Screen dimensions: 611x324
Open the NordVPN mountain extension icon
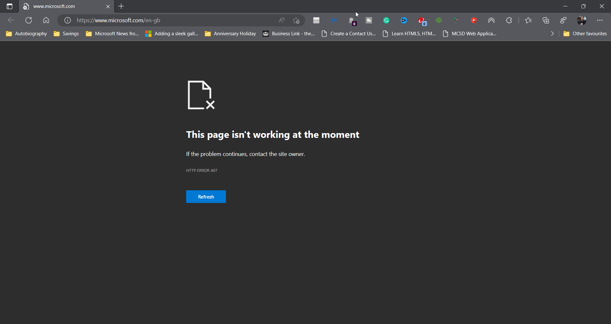[x=491, y=20]
